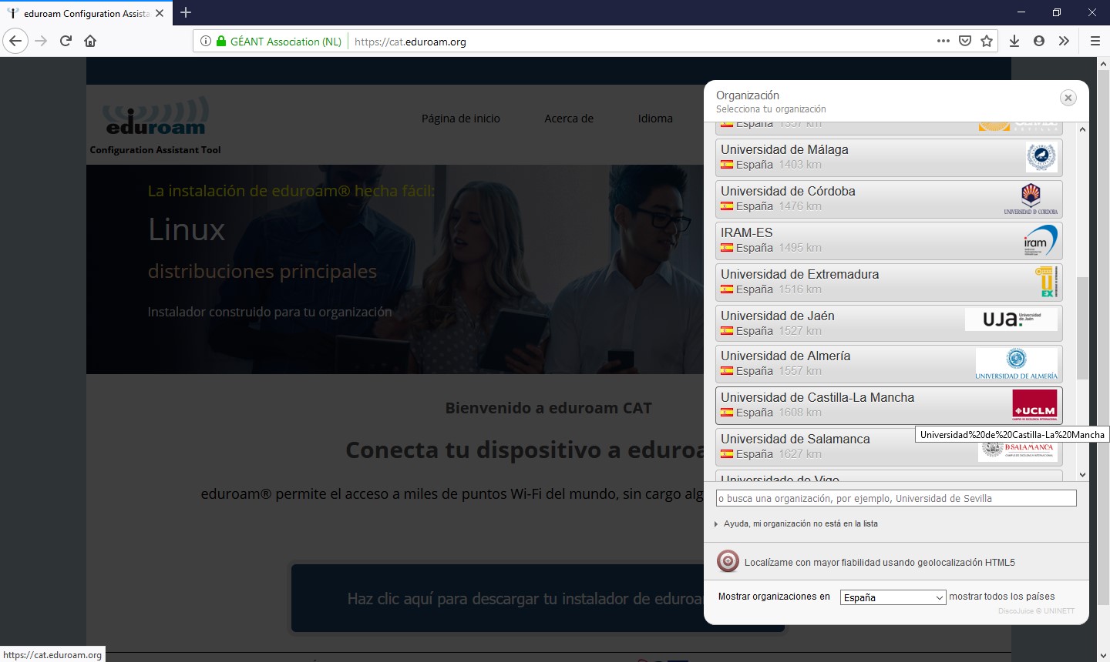Open a new browser tab
Viewport: 1110px width, 662px height.
186,12
